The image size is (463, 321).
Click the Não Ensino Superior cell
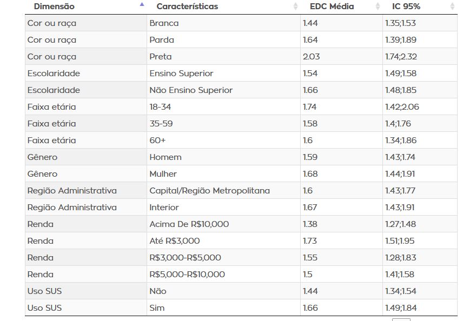point(190,90)
